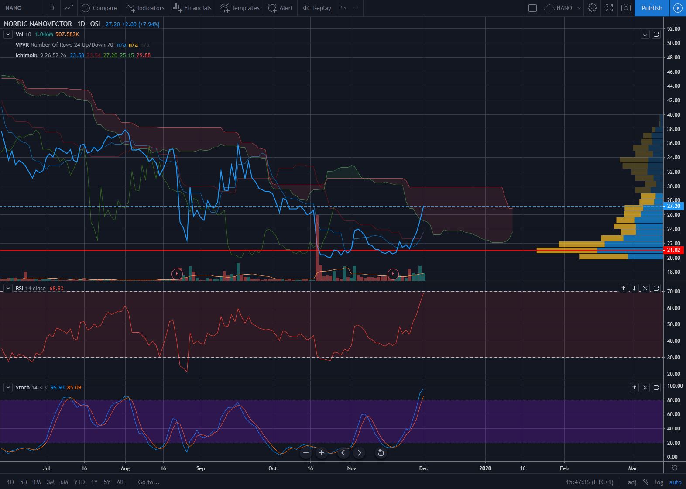Viewport: 686px width, 489px height.
Task: Click the play icon beside Publish
Action: point(678,8)
